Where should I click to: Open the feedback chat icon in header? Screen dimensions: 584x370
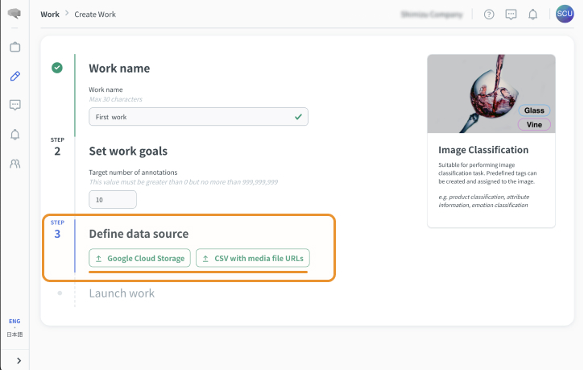coord(511,15)
